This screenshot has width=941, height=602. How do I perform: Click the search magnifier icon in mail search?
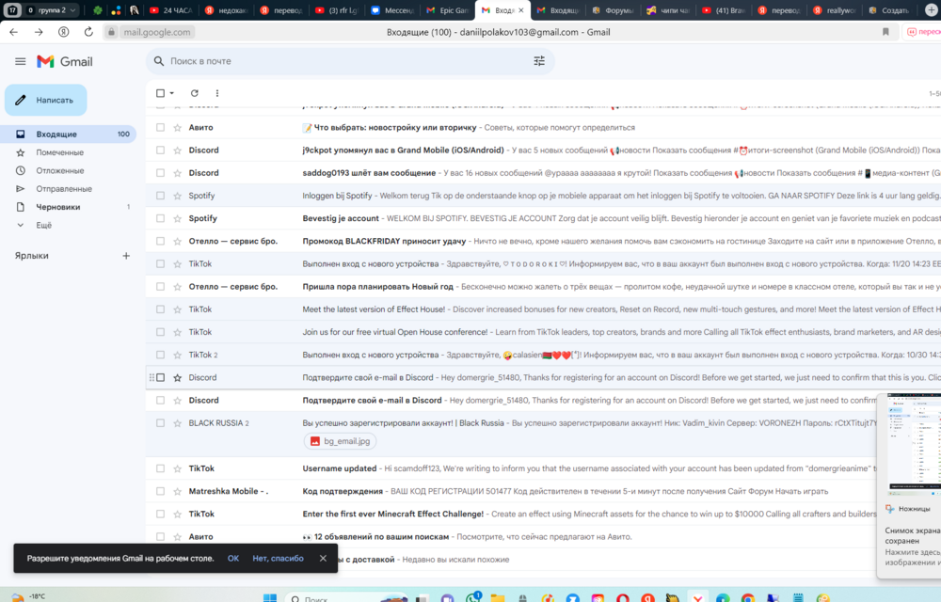pos(158,61)
